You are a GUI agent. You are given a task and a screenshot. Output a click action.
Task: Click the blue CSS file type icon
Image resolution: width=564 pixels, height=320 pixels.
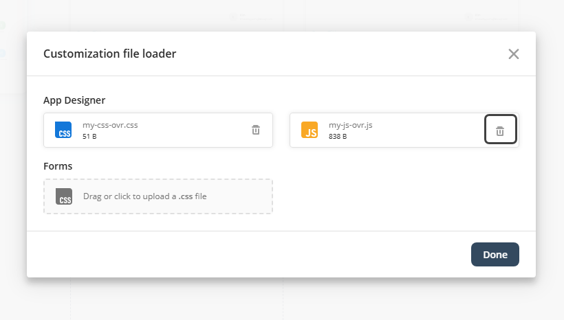tap(63, 130)
